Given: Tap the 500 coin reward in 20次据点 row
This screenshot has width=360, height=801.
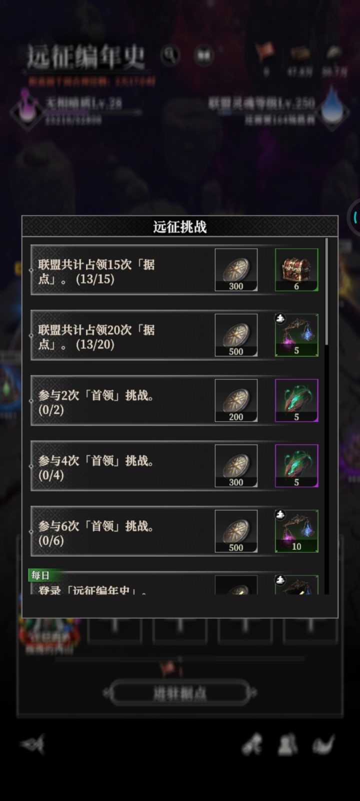Looking at the screenshot, I should click(236, 335).
